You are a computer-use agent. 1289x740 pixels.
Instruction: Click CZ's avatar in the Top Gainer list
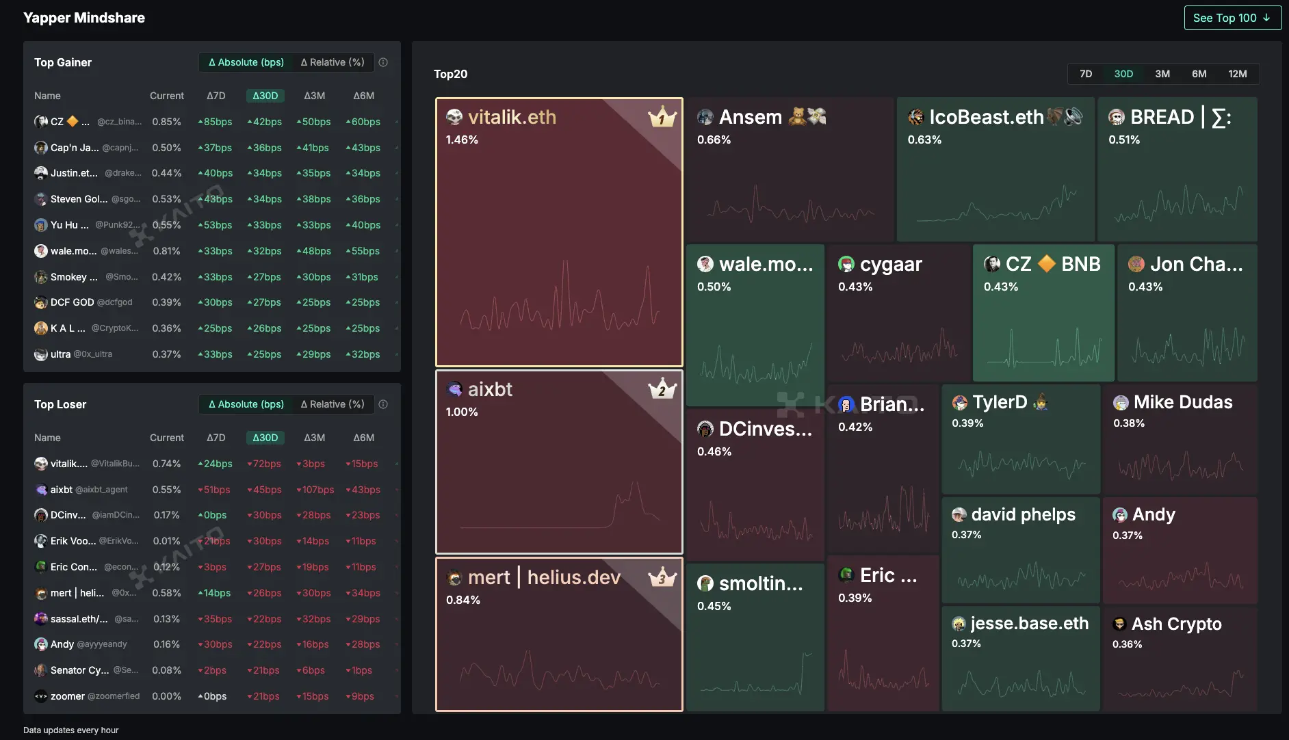[41, 122]
